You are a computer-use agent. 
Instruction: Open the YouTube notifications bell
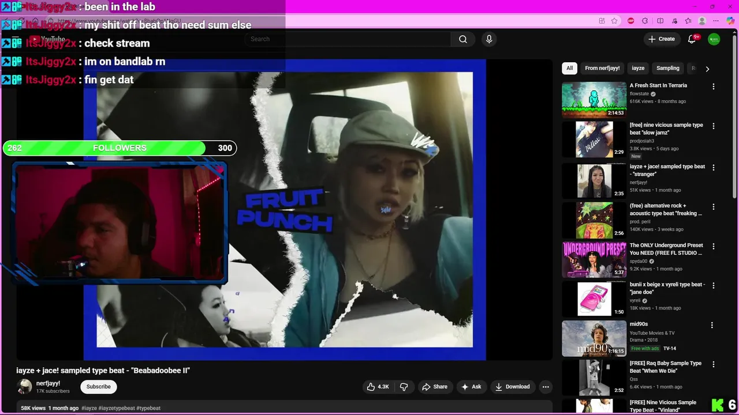point(692,39)
